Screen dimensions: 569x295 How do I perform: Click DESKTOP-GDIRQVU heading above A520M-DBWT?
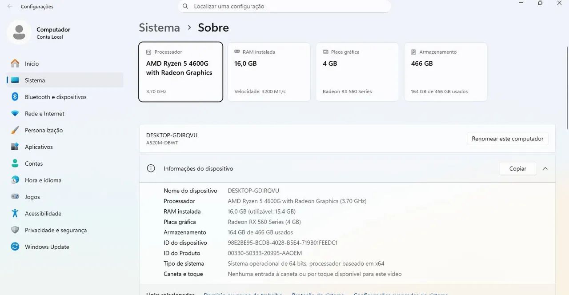tap(172, 135)
